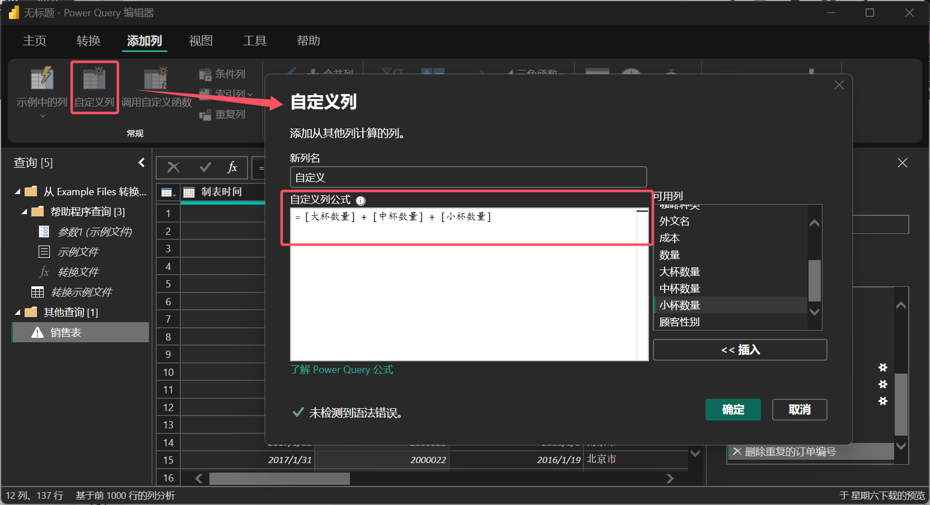Viewport: 930px width, 505px height.
Task: Click the 调用自定义函数 icon
Action: [156, 78]
